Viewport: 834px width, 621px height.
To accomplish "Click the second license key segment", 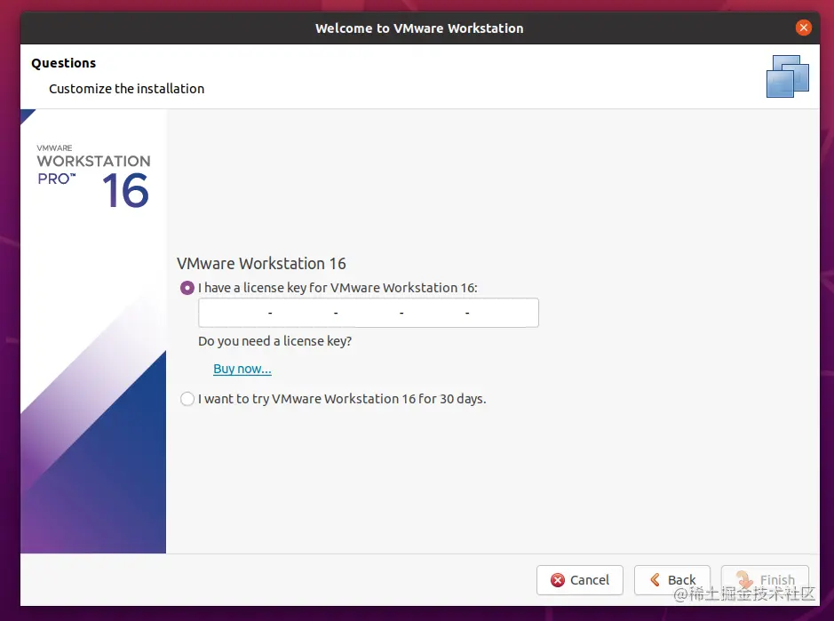I will pyautogui.click(x=302, y=313).
